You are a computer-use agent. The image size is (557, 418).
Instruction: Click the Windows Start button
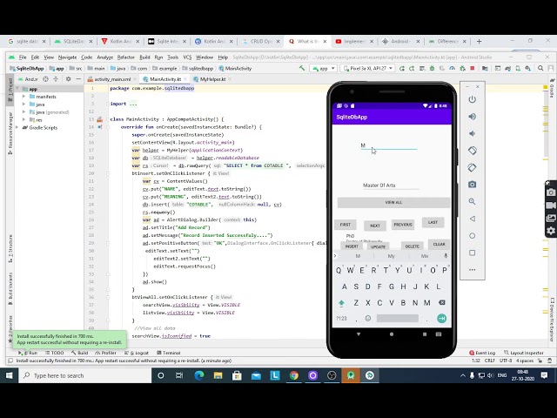pyautogui.click(x=10, y=375)
